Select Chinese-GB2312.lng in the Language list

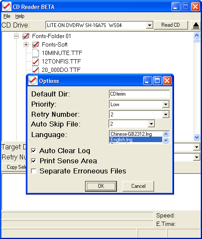point(136,134)
